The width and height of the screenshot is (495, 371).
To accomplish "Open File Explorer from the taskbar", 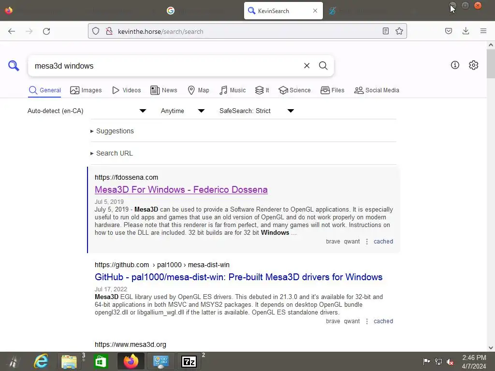I will [x=69, y=361].
